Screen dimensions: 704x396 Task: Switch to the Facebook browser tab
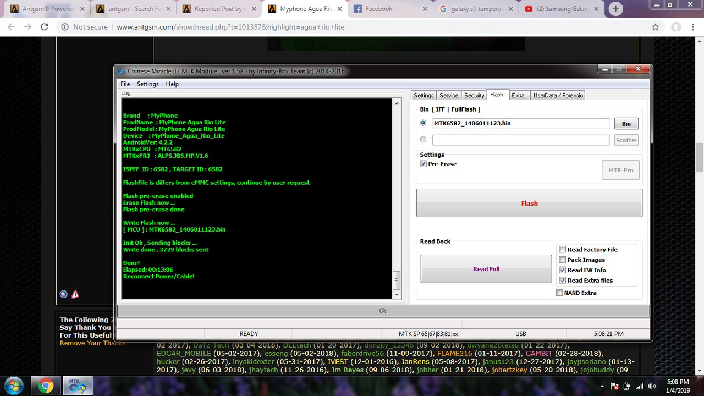[x=389, y=9]
